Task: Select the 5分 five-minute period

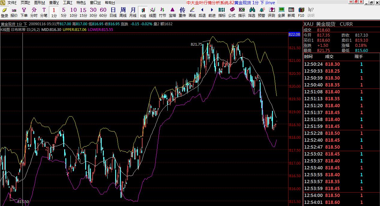Action: (64, 12)
